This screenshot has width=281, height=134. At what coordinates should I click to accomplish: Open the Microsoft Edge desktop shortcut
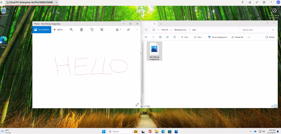3,42
